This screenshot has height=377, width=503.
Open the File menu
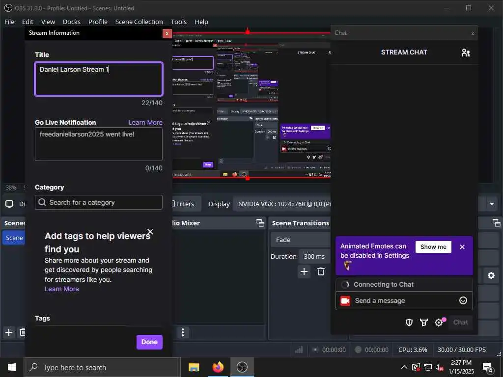click(x=9, y=22)
